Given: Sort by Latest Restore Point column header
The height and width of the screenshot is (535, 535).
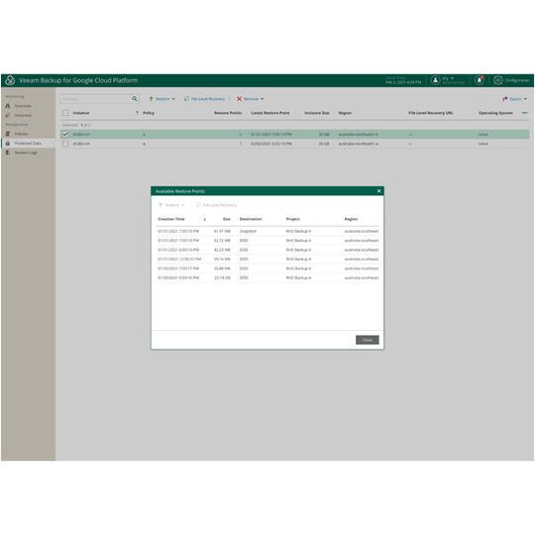Looking at the screenshot, I should tap(270, 113).
